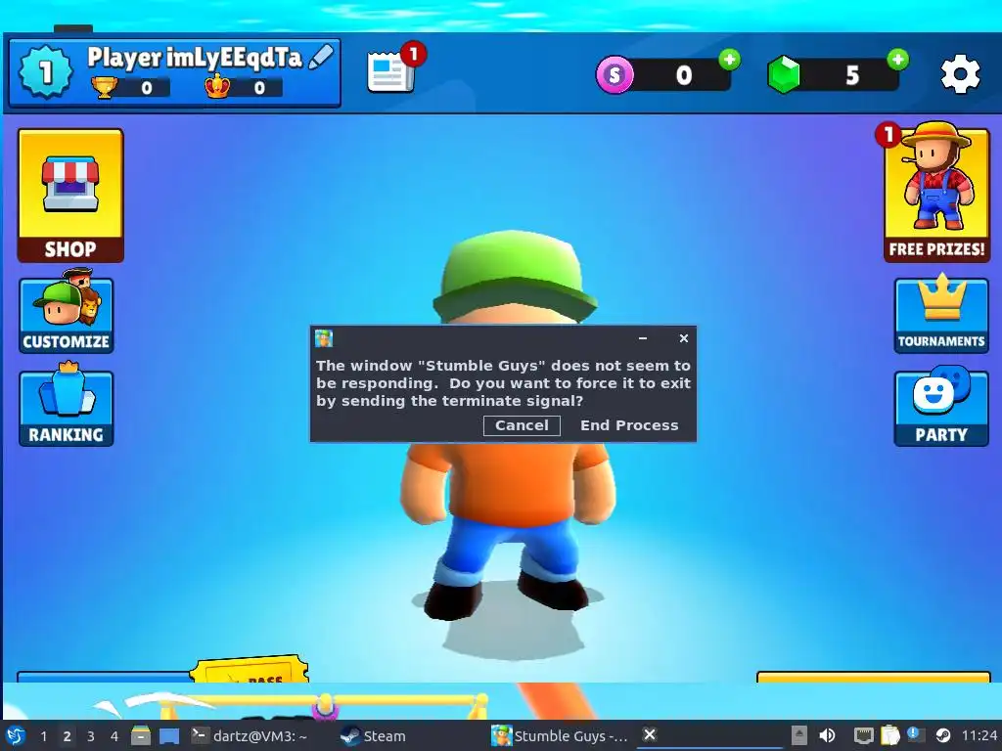Claim the Free Prizes offer
This screenshot has height=751, width=1002.
[x=936, y=192]
